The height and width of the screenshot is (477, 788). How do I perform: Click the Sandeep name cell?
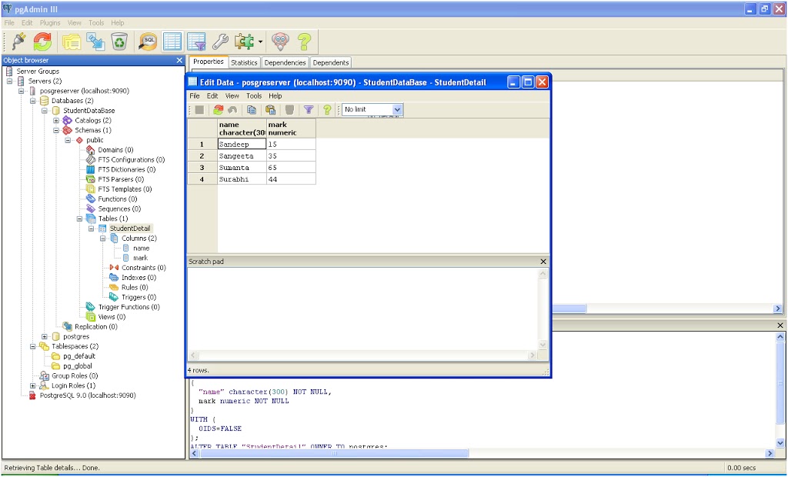pos(242,145)
